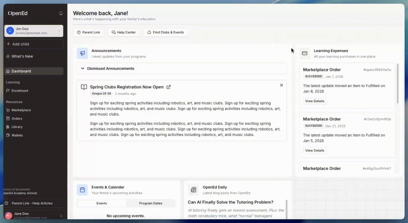Click the Help Center button
408x223 pixels.
124,32
